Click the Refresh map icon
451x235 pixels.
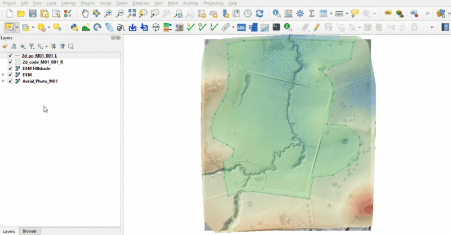point(259,13)
